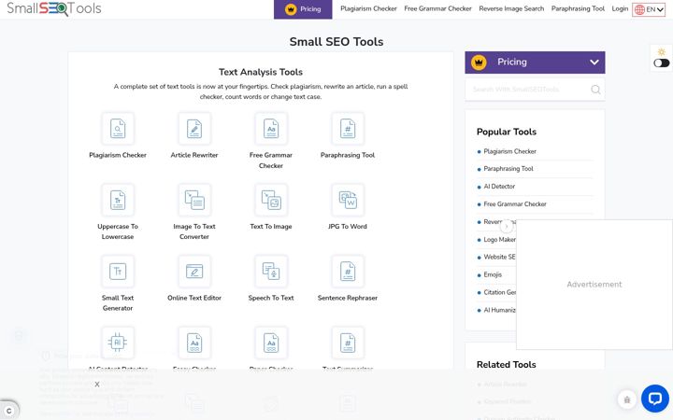Screen dimensions: 673x420
Task: Select the Uppercase To Lowercase icon
Action: pos(118,200)
